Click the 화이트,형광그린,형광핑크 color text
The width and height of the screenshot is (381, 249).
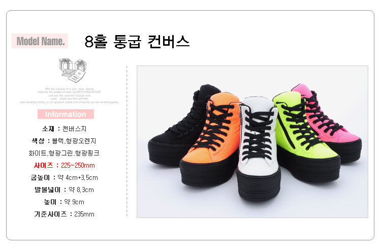64,153
